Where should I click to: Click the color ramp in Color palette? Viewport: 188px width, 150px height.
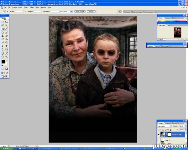tap(172, 21)
